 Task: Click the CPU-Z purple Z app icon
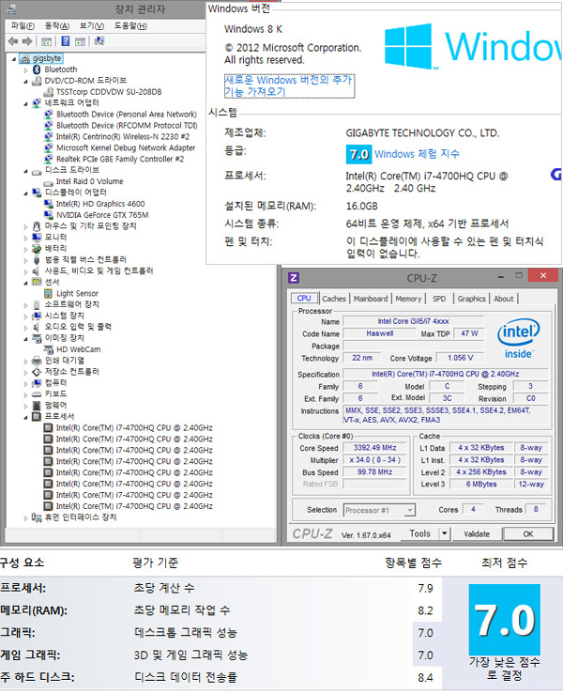tap(293, 278)
